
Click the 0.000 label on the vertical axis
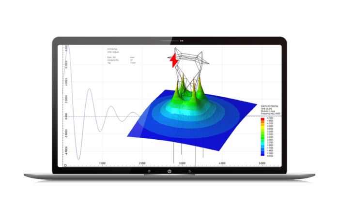point(65,117)
